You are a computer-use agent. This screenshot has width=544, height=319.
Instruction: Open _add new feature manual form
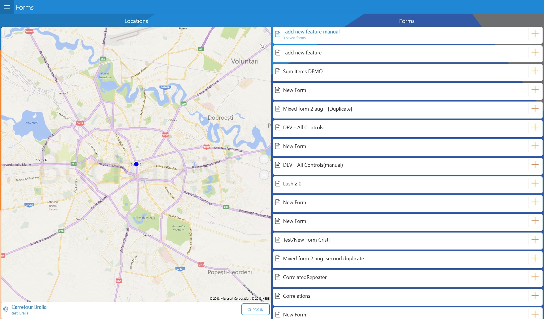click(311, 32)
